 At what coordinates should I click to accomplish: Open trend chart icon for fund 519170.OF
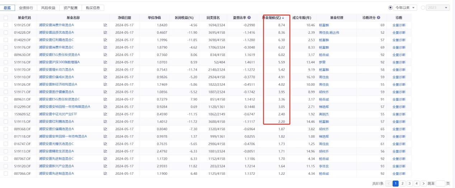(x=105, y=69)
